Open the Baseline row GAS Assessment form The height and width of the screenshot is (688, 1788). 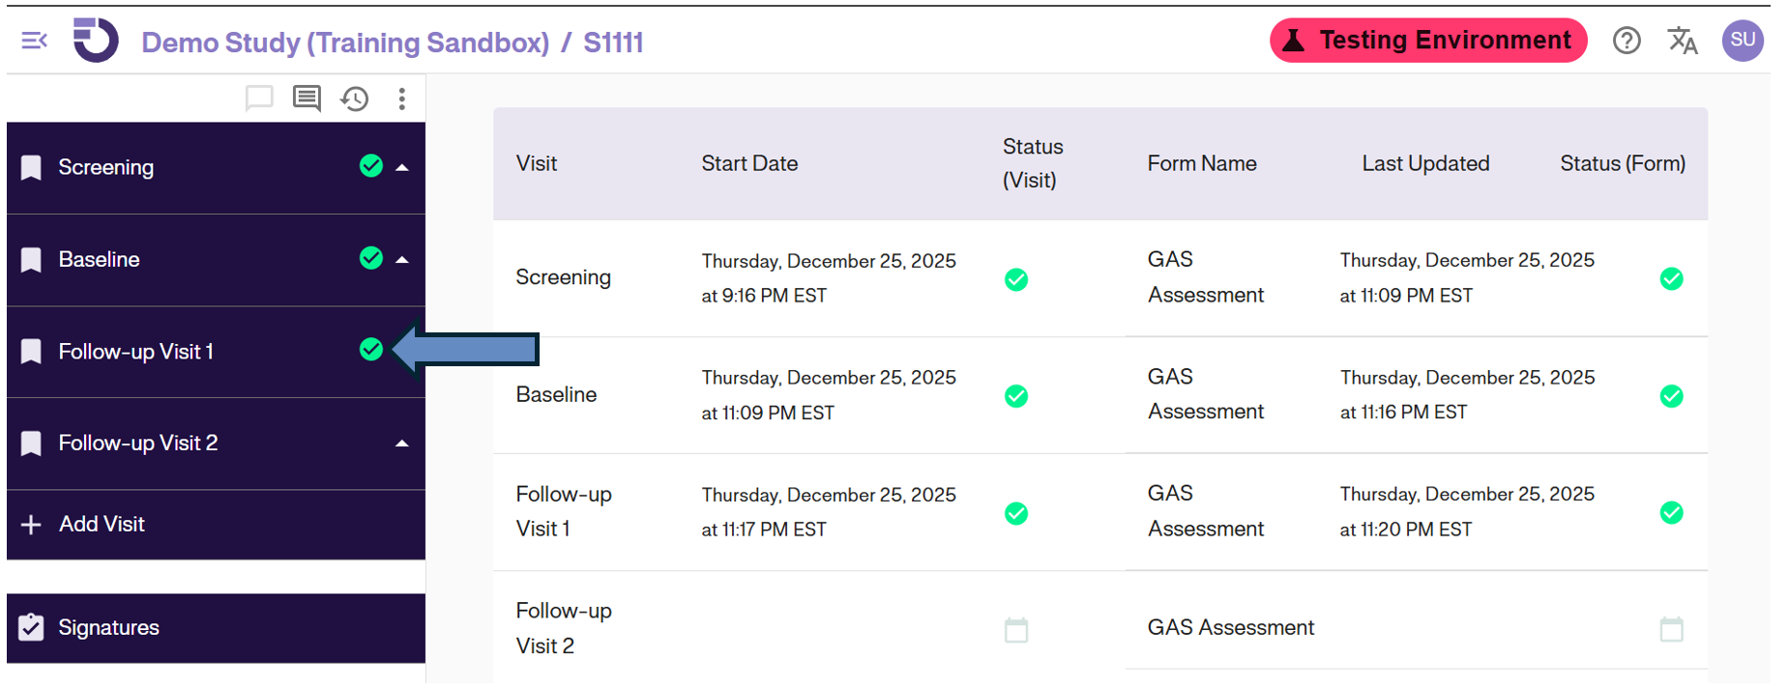[1205, 394]
